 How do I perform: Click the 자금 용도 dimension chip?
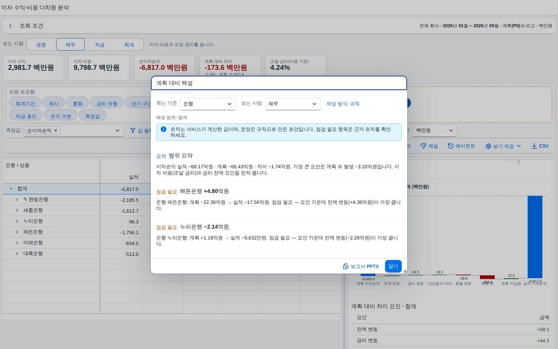(26, 116)
